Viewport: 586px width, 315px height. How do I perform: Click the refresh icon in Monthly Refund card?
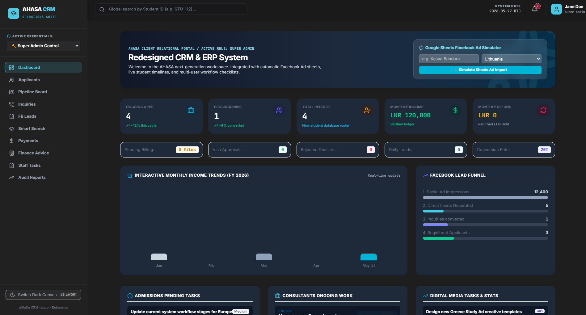coord(543,110)
